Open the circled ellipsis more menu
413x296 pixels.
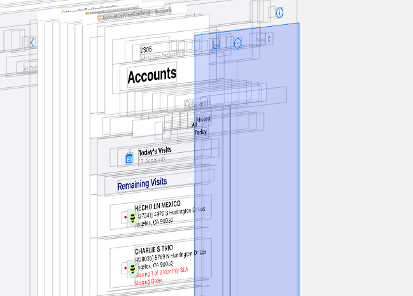coord(237,43)
